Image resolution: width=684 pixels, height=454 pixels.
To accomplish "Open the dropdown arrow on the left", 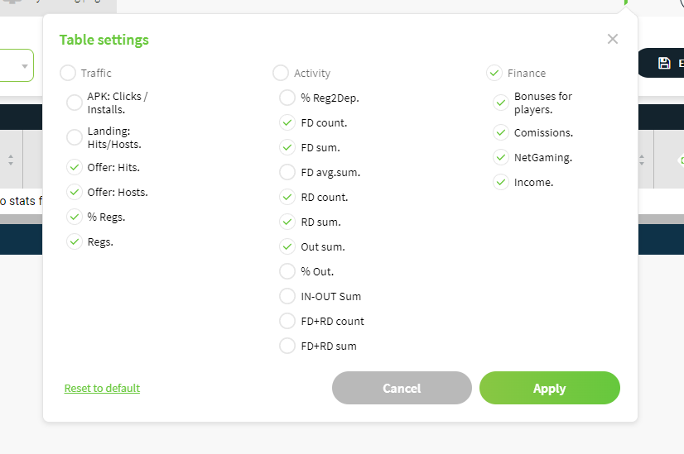I will (25, 66).
